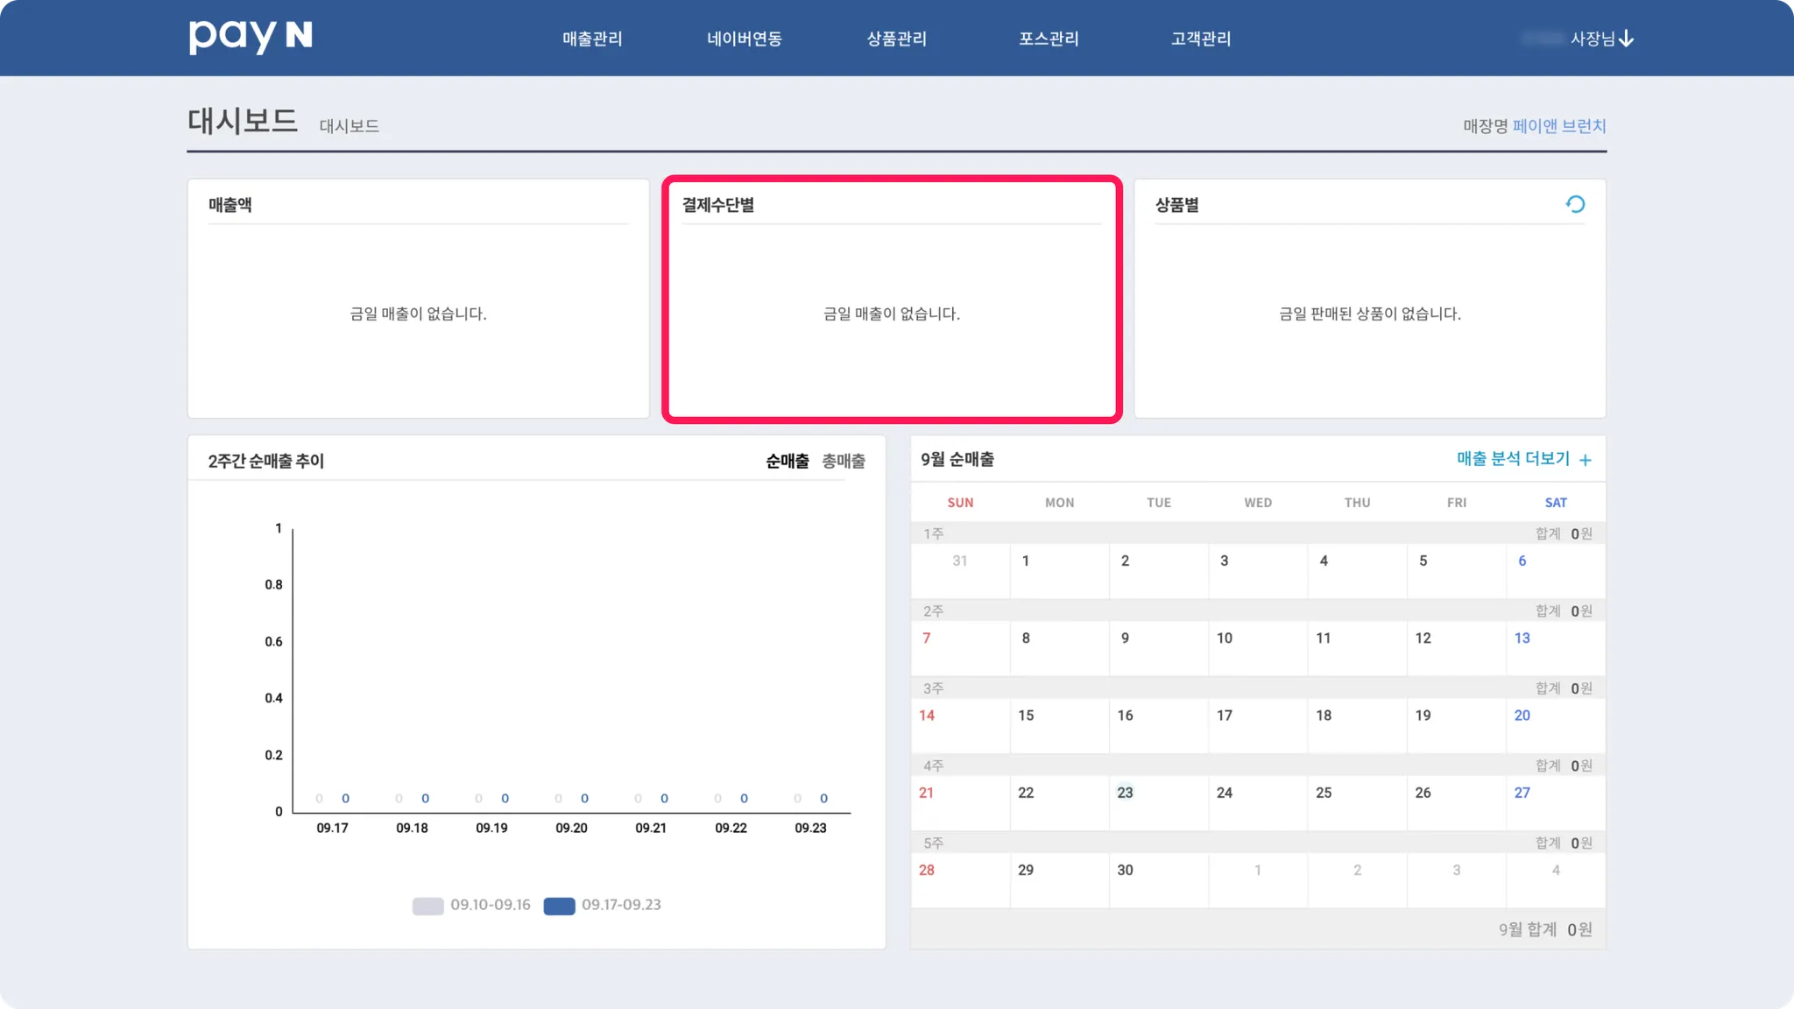Click the 대시보드 breadcrumb text
The image size is (1794, 1009).
pyautogui.click(x=349, y=126)
